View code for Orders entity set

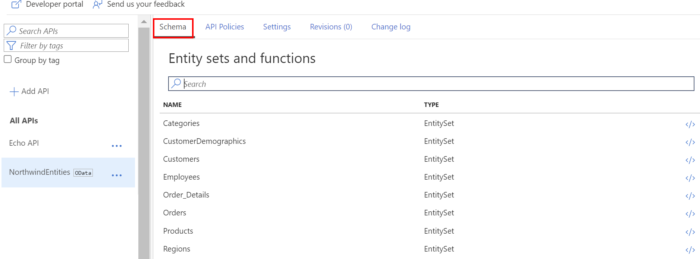click(690, 214)
